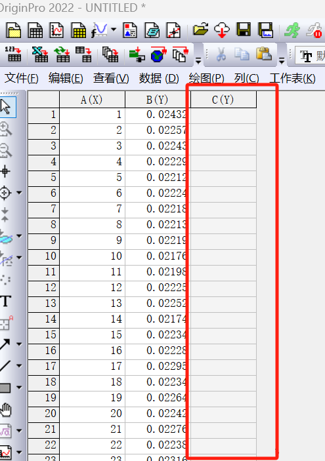Viewport: 325px width, 461px height.
Task: Click the Open file folder icon
Action: click(200, 30)
